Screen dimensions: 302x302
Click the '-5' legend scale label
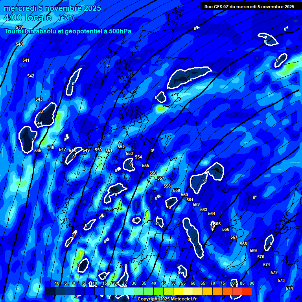tap(65, 283)
